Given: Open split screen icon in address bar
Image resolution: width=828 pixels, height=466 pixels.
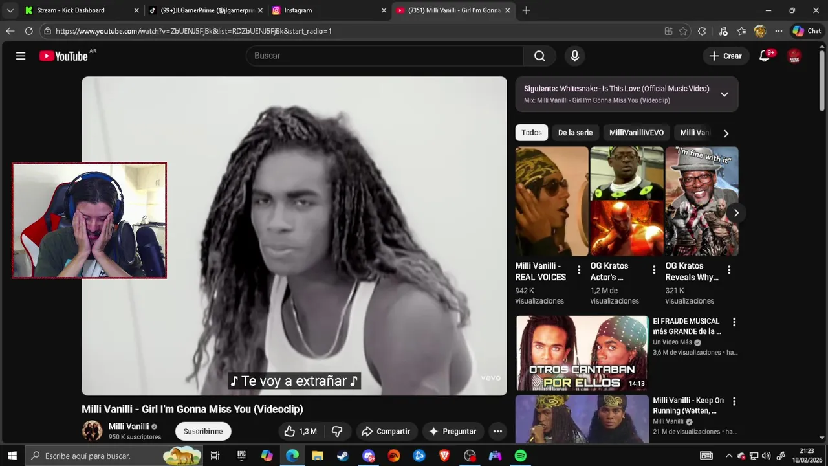Looking at the screenshot, I should pos(668,31).
